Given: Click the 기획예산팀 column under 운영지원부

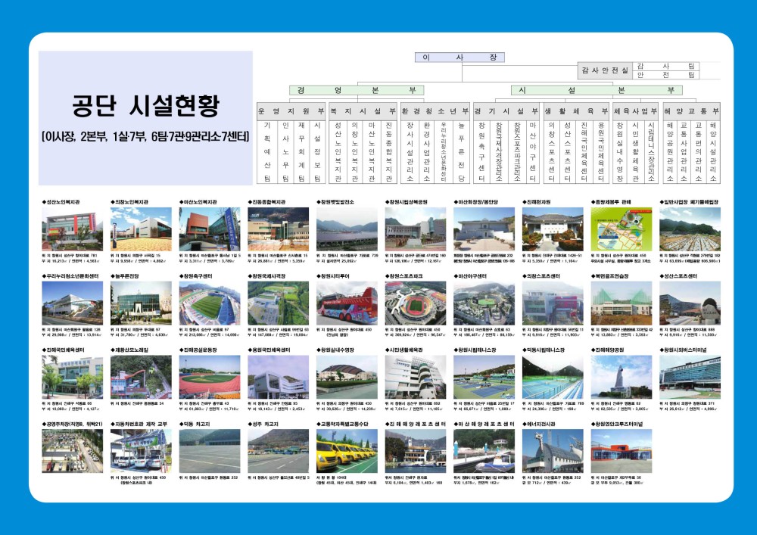Looking at the screenshot, I should click(267, 151).
